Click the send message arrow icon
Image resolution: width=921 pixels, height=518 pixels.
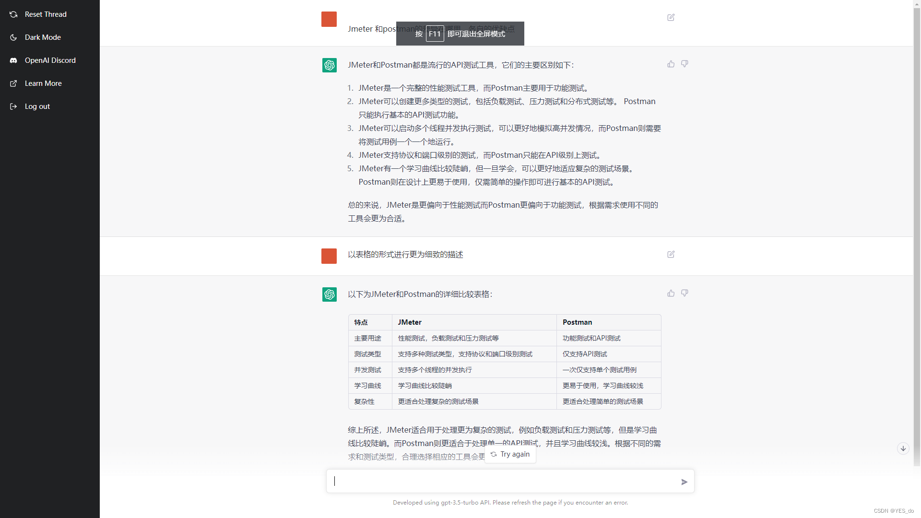684,482
